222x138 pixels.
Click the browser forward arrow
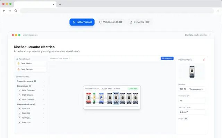tap(10, 11)
